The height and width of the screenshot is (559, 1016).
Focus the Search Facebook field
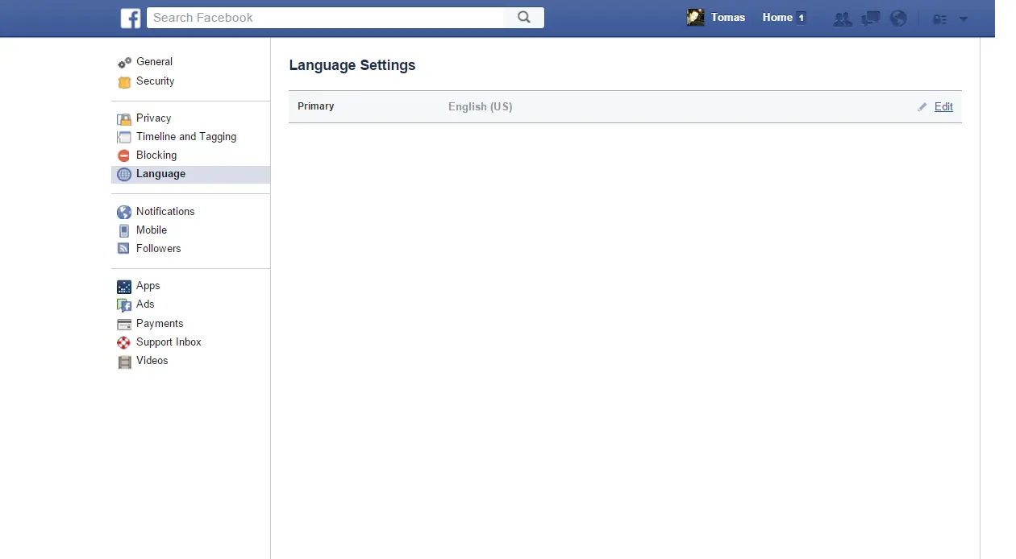[x=326, y=17]
